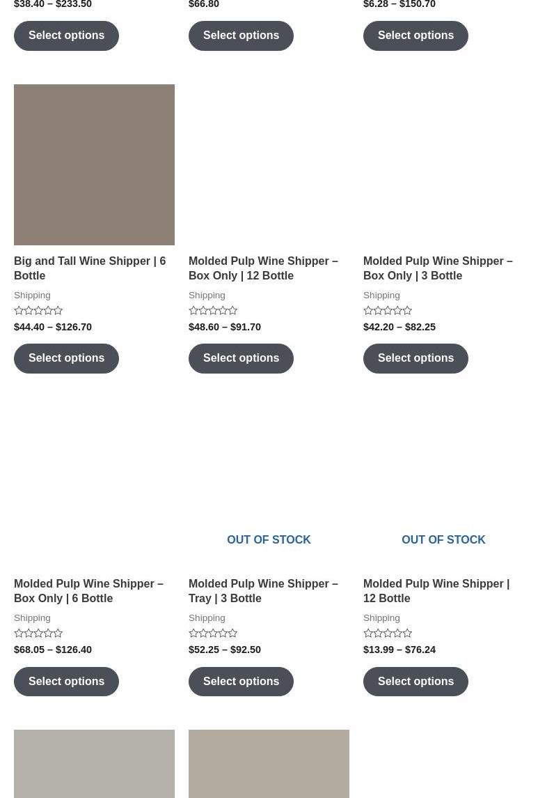Click star rating under Box Only 6 Bottle
The image size is (538, 798).
(x=38, y=634)
